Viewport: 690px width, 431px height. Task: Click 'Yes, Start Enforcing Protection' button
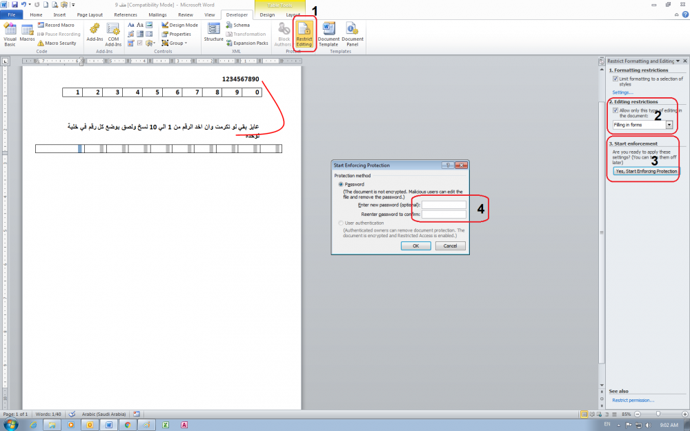(x=646, y=171)
